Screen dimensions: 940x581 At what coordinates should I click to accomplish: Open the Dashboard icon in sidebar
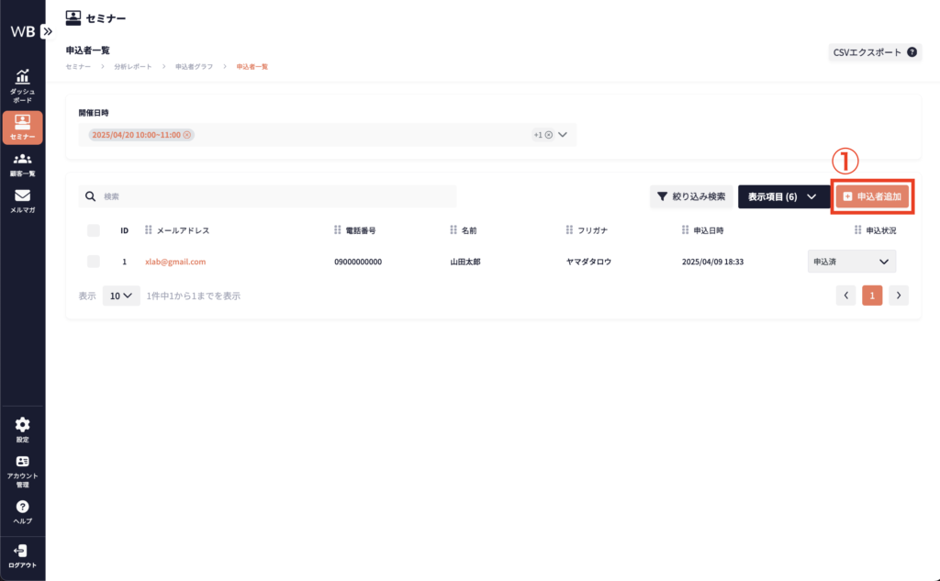(x=22, y=84)
